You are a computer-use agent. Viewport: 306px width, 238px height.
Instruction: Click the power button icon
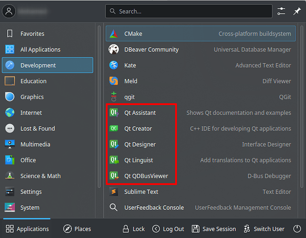(297, 228)
